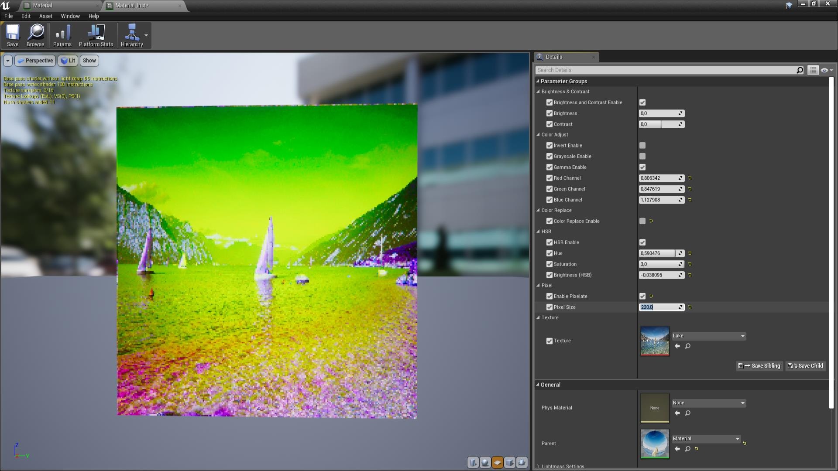Open the Lake texture dropdown

(x=743, y=336)
